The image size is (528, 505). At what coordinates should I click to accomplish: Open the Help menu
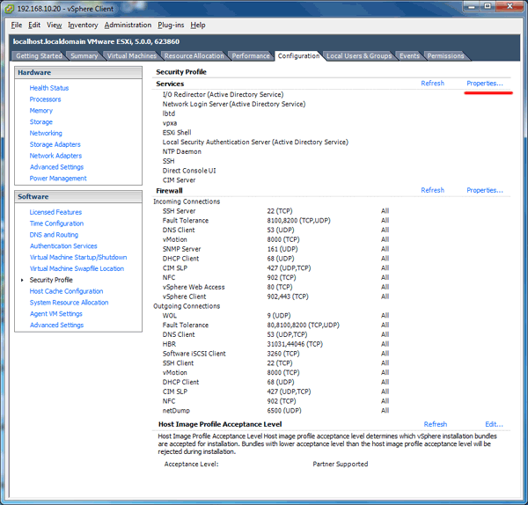point(198,25)
